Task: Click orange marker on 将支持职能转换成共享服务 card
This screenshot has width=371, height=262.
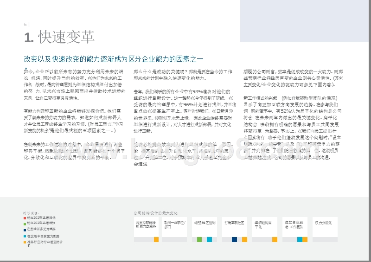Action: (156, 239)
